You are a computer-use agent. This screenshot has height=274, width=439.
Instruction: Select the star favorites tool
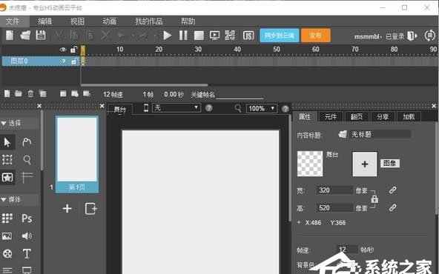pos(7,177)
